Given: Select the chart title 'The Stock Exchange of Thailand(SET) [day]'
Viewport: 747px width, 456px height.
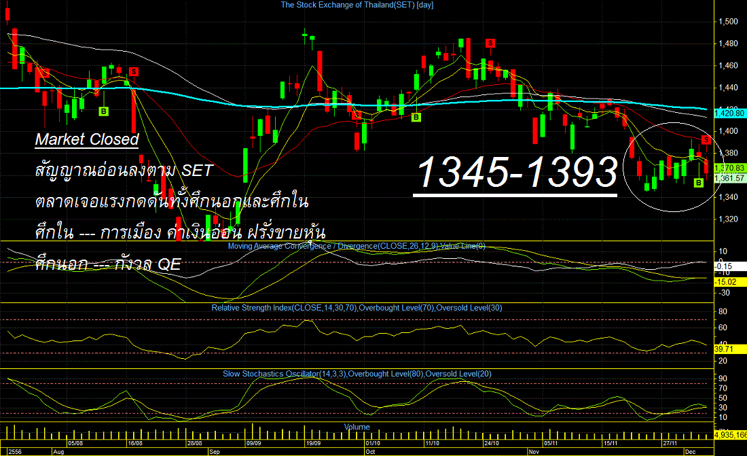Looking at the screenshot, I should coord(357,5).
